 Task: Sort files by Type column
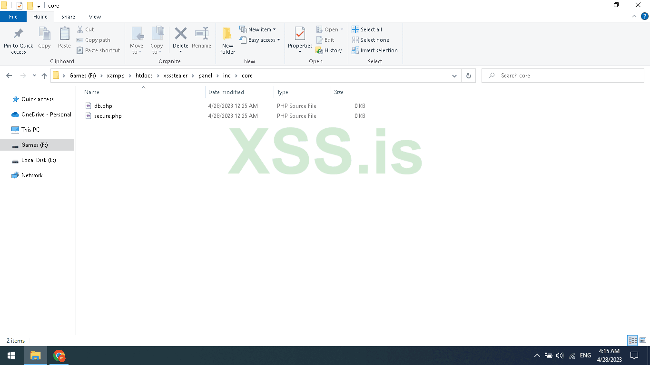302,92
